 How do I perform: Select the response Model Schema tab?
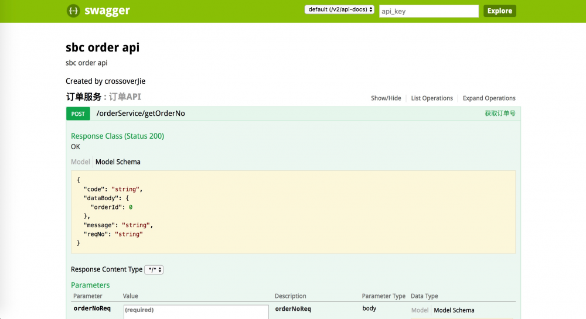point(118,162)
